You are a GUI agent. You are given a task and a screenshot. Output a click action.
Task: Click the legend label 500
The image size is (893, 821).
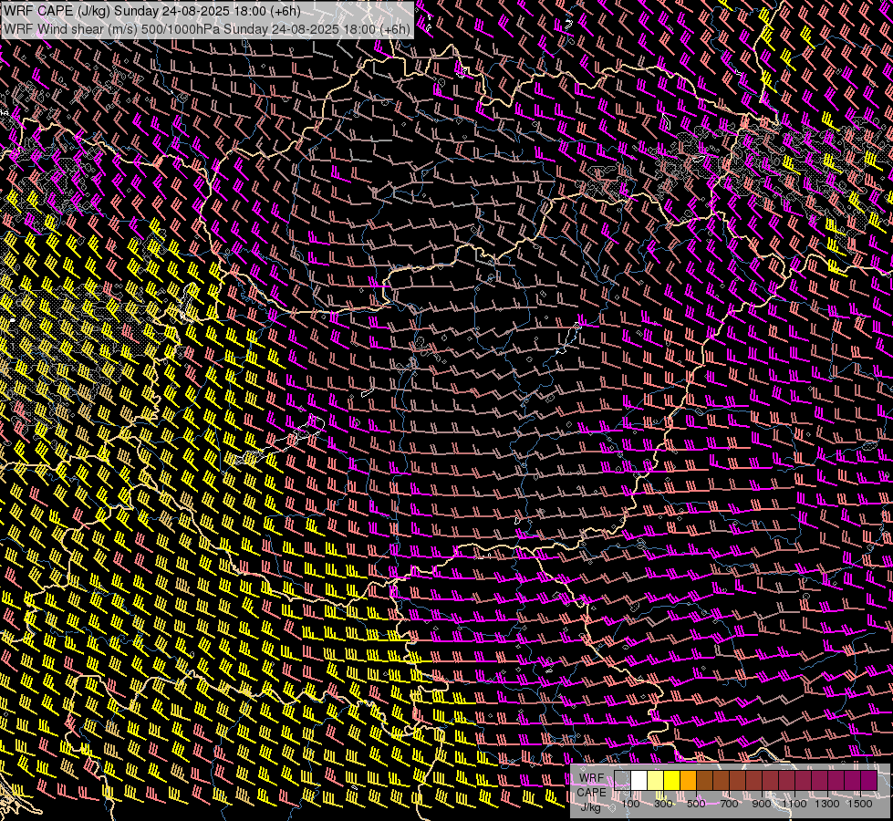coord(697,804)
